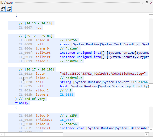
Task: Click 'callvirt' instruction at IL_0014
Action: [43, 57]
